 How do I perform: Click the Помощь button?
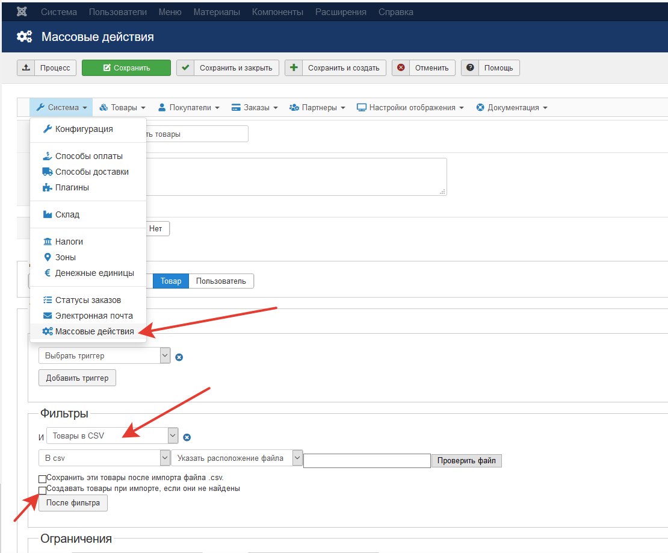(490, 68)
